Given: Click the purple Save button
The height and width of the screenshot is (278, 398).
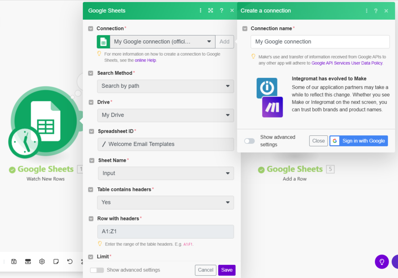Looking at the screenshot, I should coord(227,270).
